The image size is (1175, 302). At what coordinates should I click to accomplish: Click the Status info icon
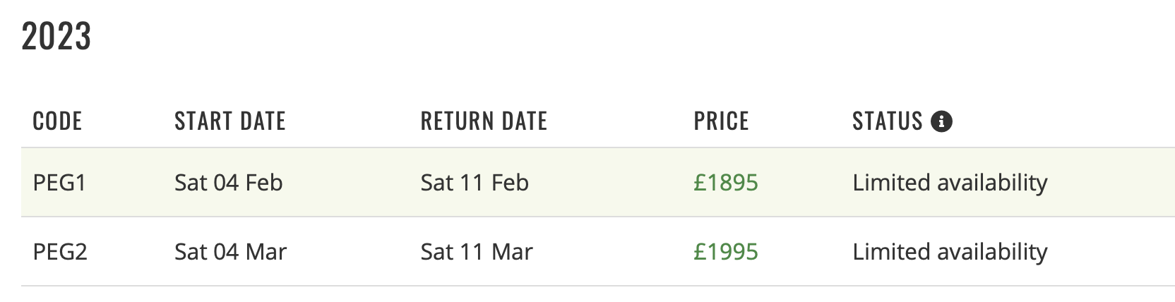click(x=941, y=122)
